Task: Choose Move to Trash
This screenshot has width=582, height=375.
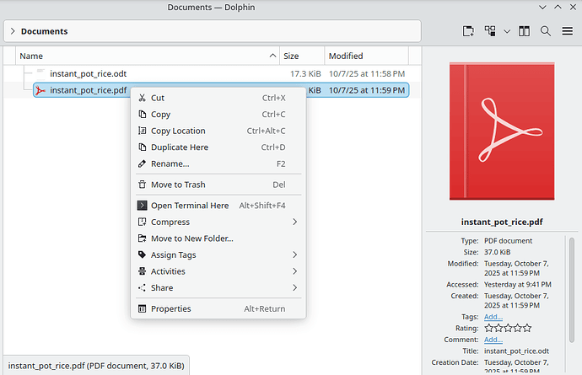Action: tap(177, 185)
